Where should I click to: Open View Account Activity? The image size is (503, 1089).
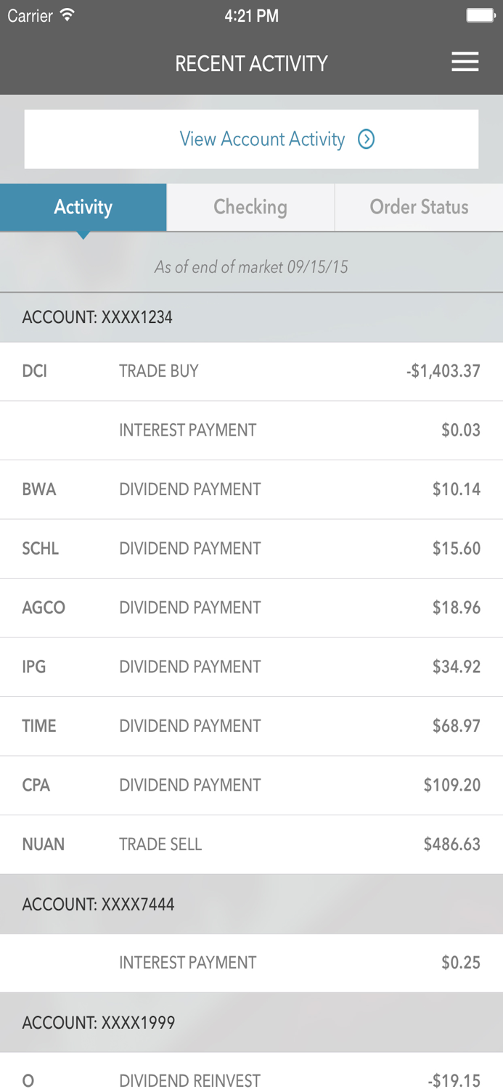pyautogui.click(x=261, y=139)
